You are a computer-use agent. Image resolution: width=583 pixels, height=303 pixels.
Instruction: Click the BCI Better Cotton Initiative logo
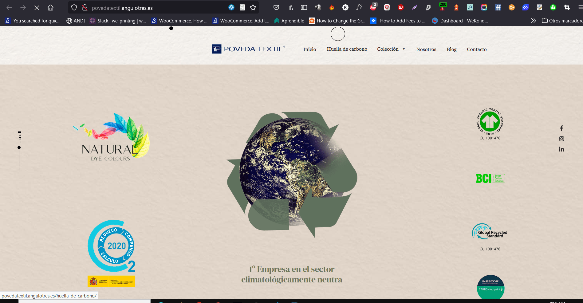pos(490,178)
